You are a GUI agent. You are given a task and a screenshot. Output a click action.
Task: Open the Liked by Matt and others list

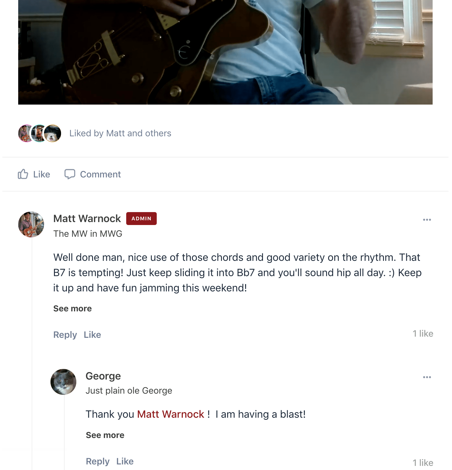[120, 133]
